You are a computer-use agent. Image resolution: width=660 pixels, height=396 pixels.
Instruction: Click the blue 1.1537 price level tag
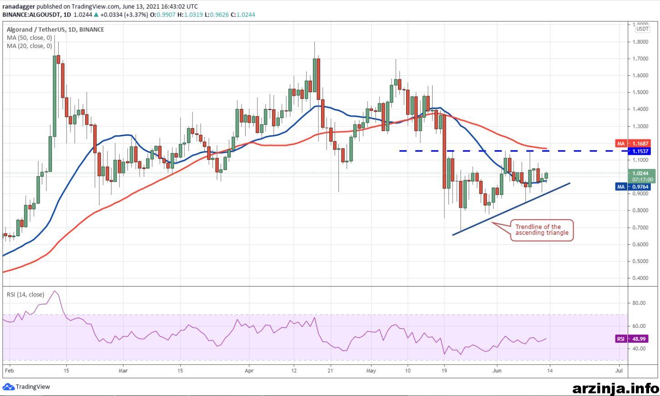click(639, 151)
